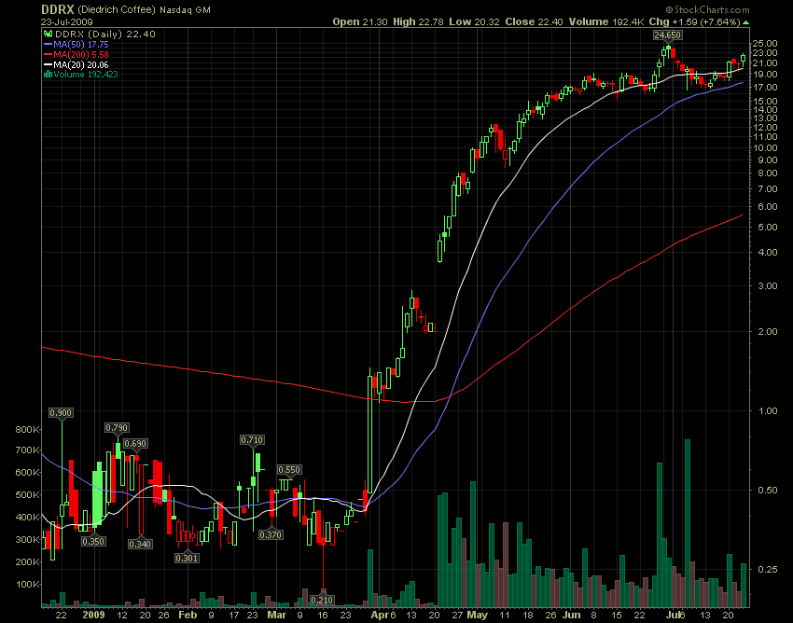The width and height of the screenshot is (793, 623).
Task: Select the Volume 192,423 legend entry
Action: click(x=81, y=75)
